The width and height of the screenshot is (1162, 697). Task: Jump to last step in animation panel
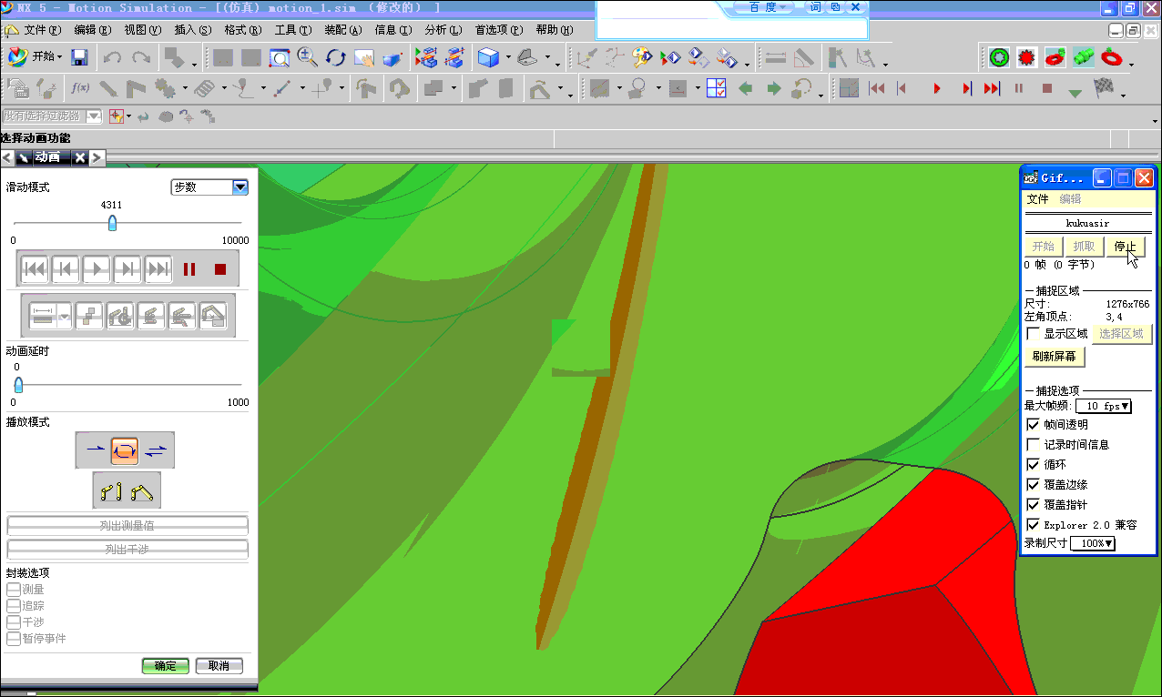(158, 268)
